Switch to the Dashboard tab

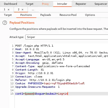coord(11,4)
